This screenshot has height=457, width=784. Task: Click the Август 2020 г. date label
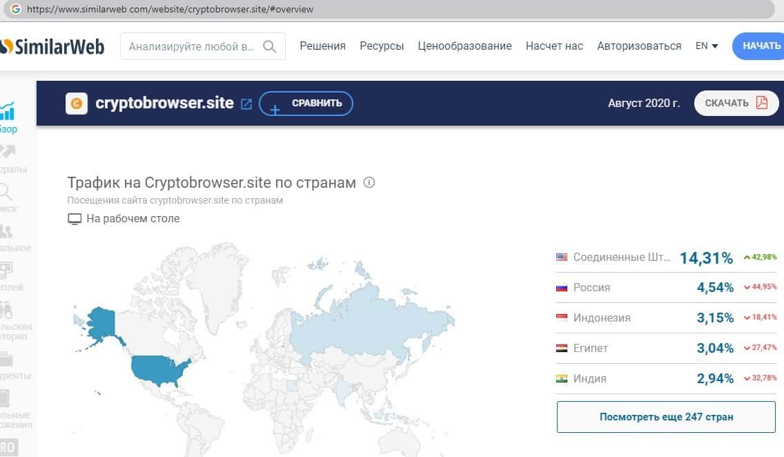643,103
